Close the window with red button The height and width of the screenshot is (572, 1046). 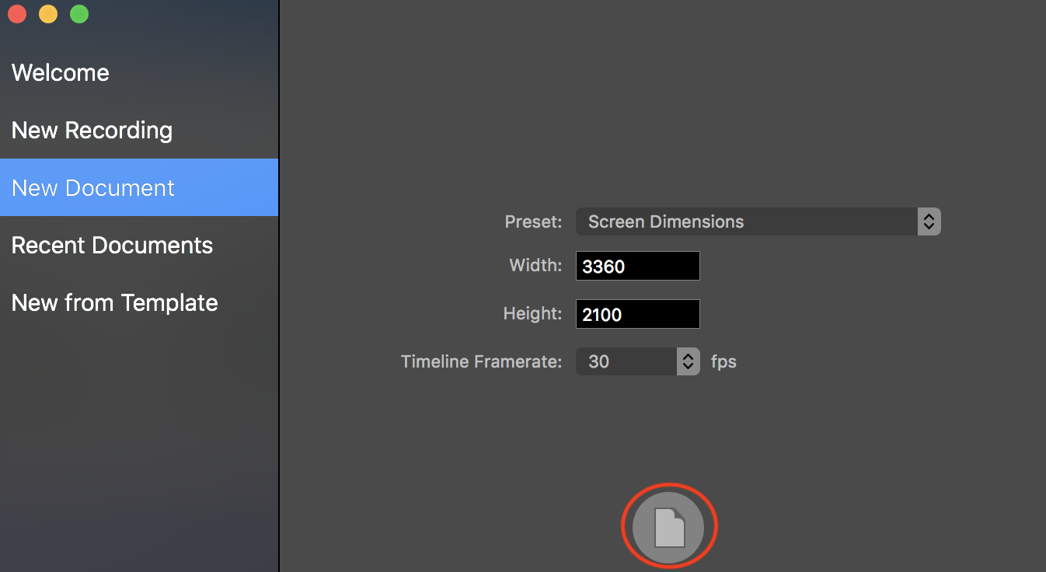point(17,14)
